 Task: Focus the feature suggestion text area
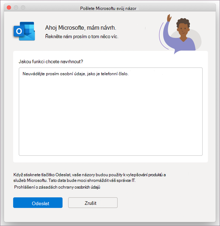[x=111, y=112]
